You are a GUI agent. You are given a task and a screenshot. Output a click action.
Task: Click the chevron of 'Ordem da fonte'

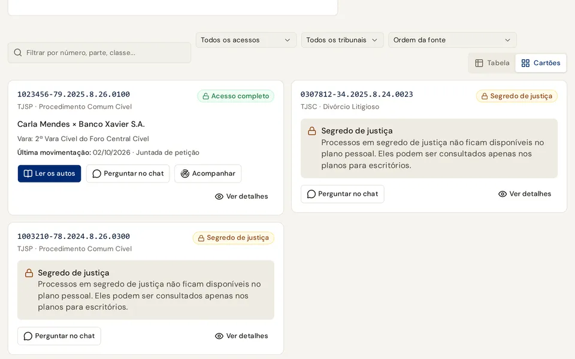507,40
